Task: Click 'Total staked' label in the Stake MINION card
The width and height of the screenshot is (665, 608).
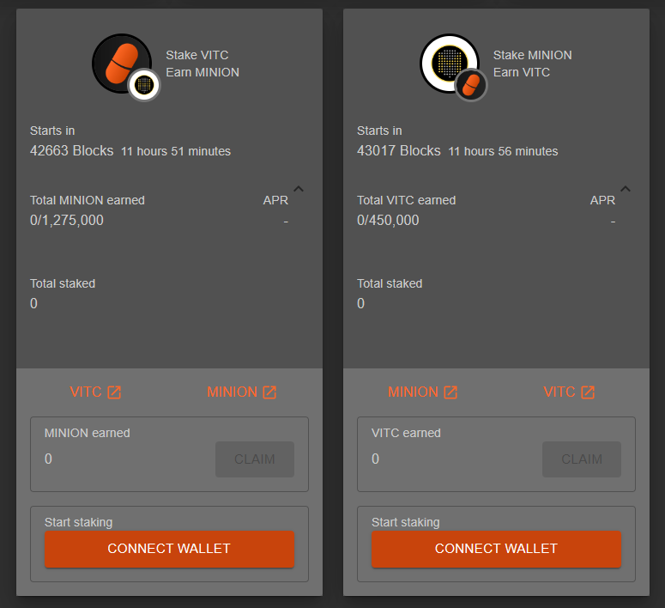Action: (x=390, y=283)
